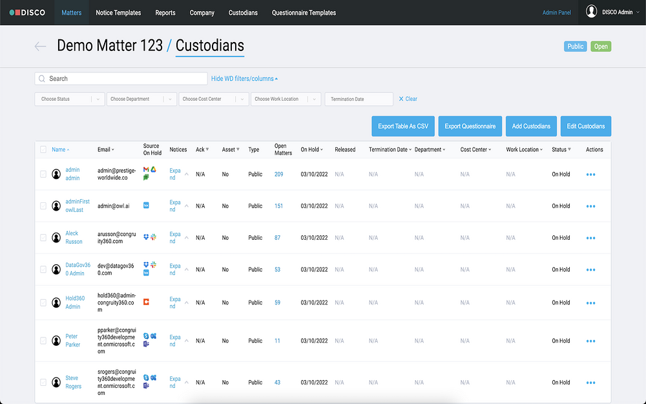This screenshot has height=404, width=646.
Task: Click the Skype icon in Steve Rogers' row
Action: 146,377
